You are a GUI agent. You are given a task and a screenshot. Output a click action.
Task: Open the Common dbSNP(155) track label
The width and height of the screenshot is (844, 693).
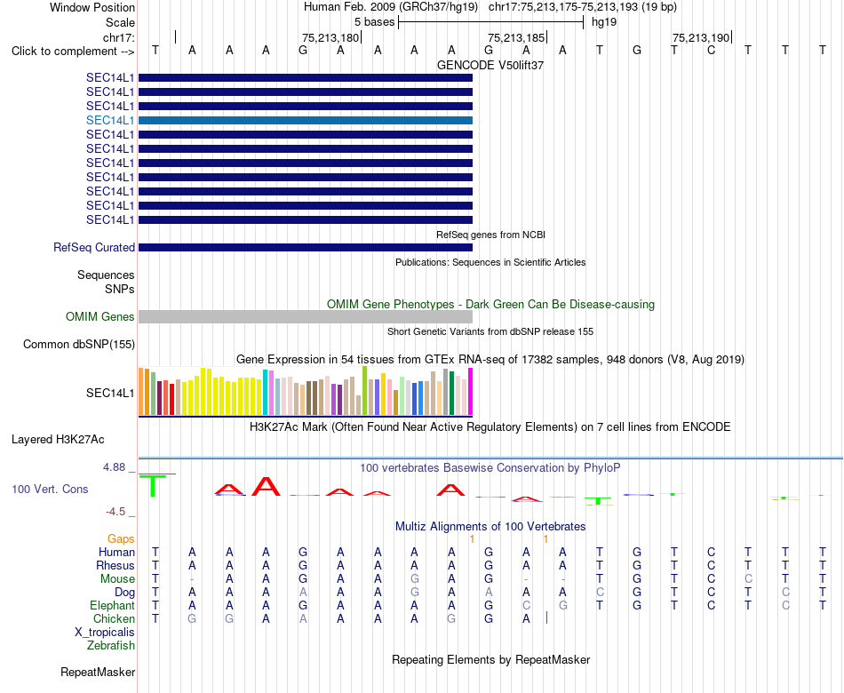coord(79,345)
